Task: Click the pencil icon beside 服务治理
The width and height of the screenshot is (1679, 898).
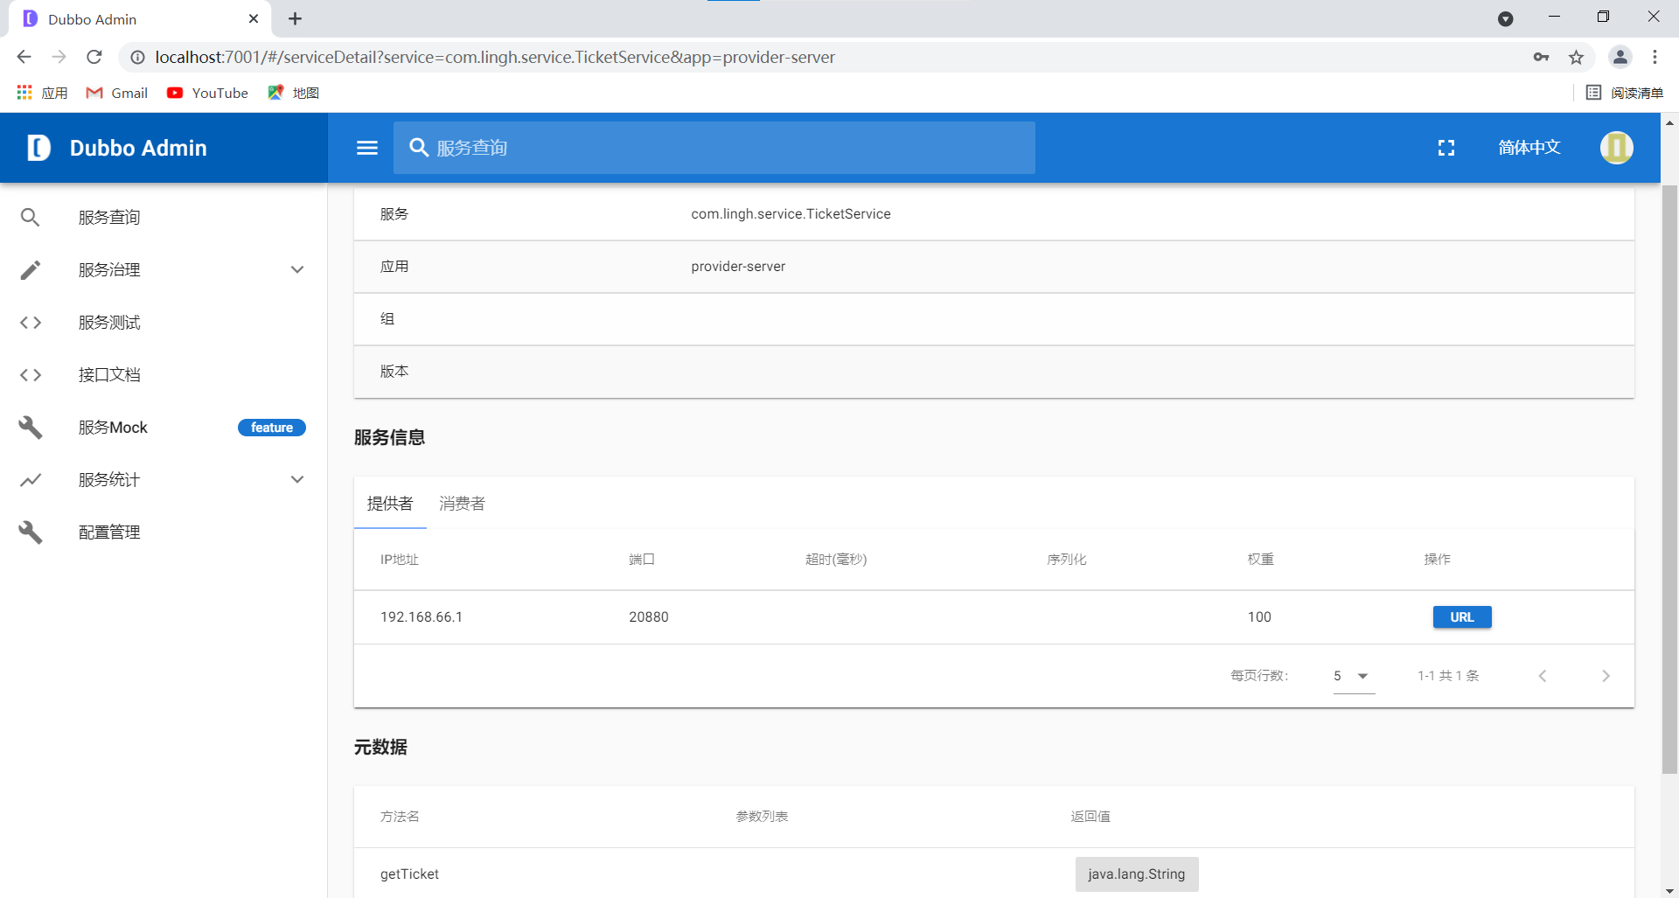Action: pos(31,270)
